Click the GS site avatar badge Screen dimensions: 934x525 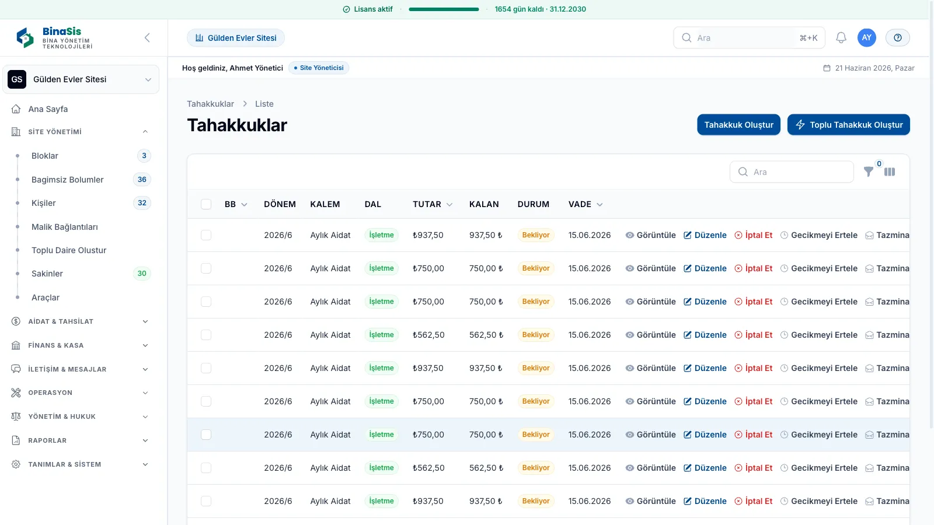[17, 79]
